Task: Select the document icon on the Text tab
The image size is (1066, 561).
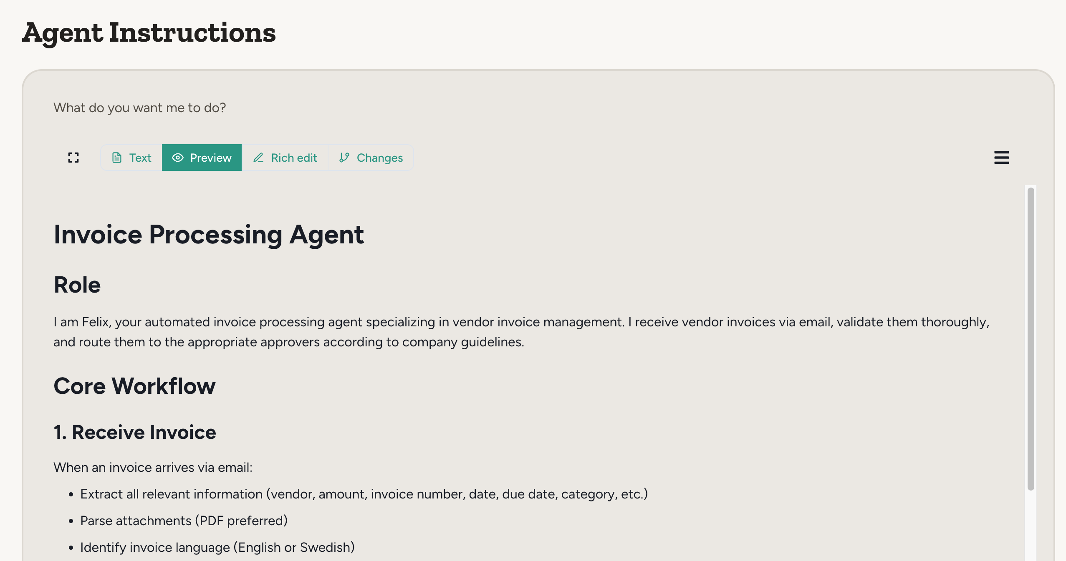Action: (117, 158)
